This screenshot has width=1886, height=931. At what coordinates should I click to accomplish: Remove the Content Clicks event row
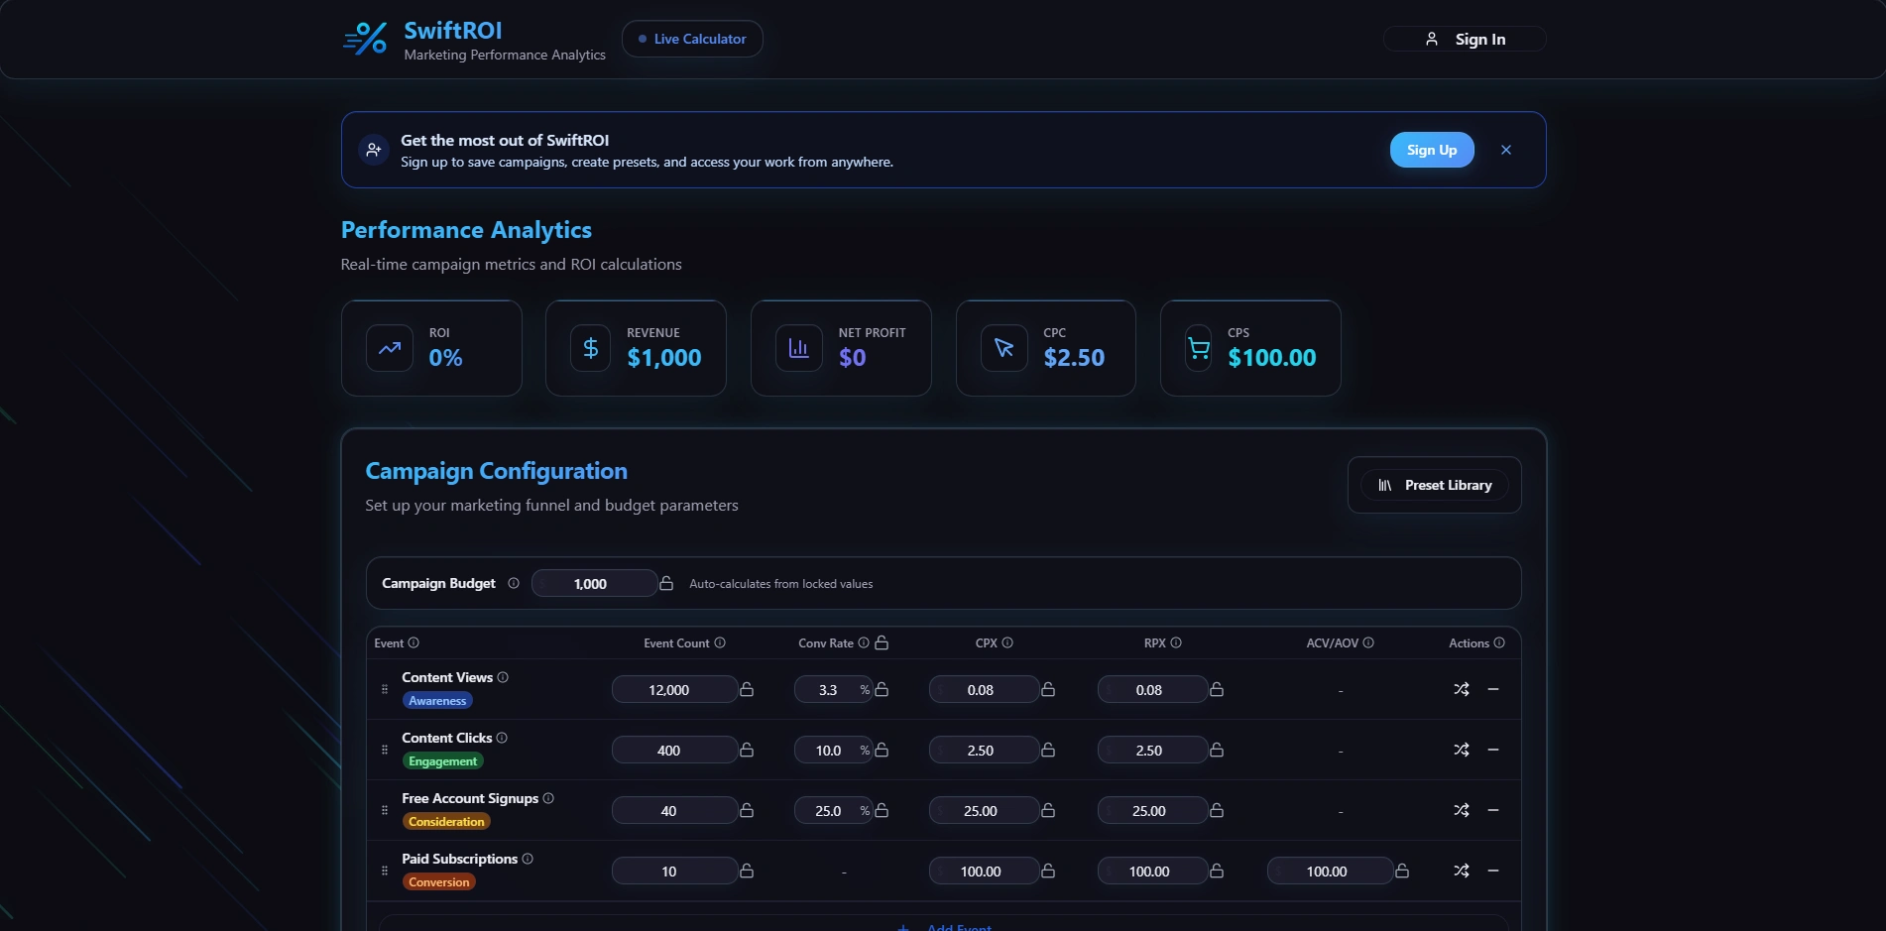(x=1493, y=750)
